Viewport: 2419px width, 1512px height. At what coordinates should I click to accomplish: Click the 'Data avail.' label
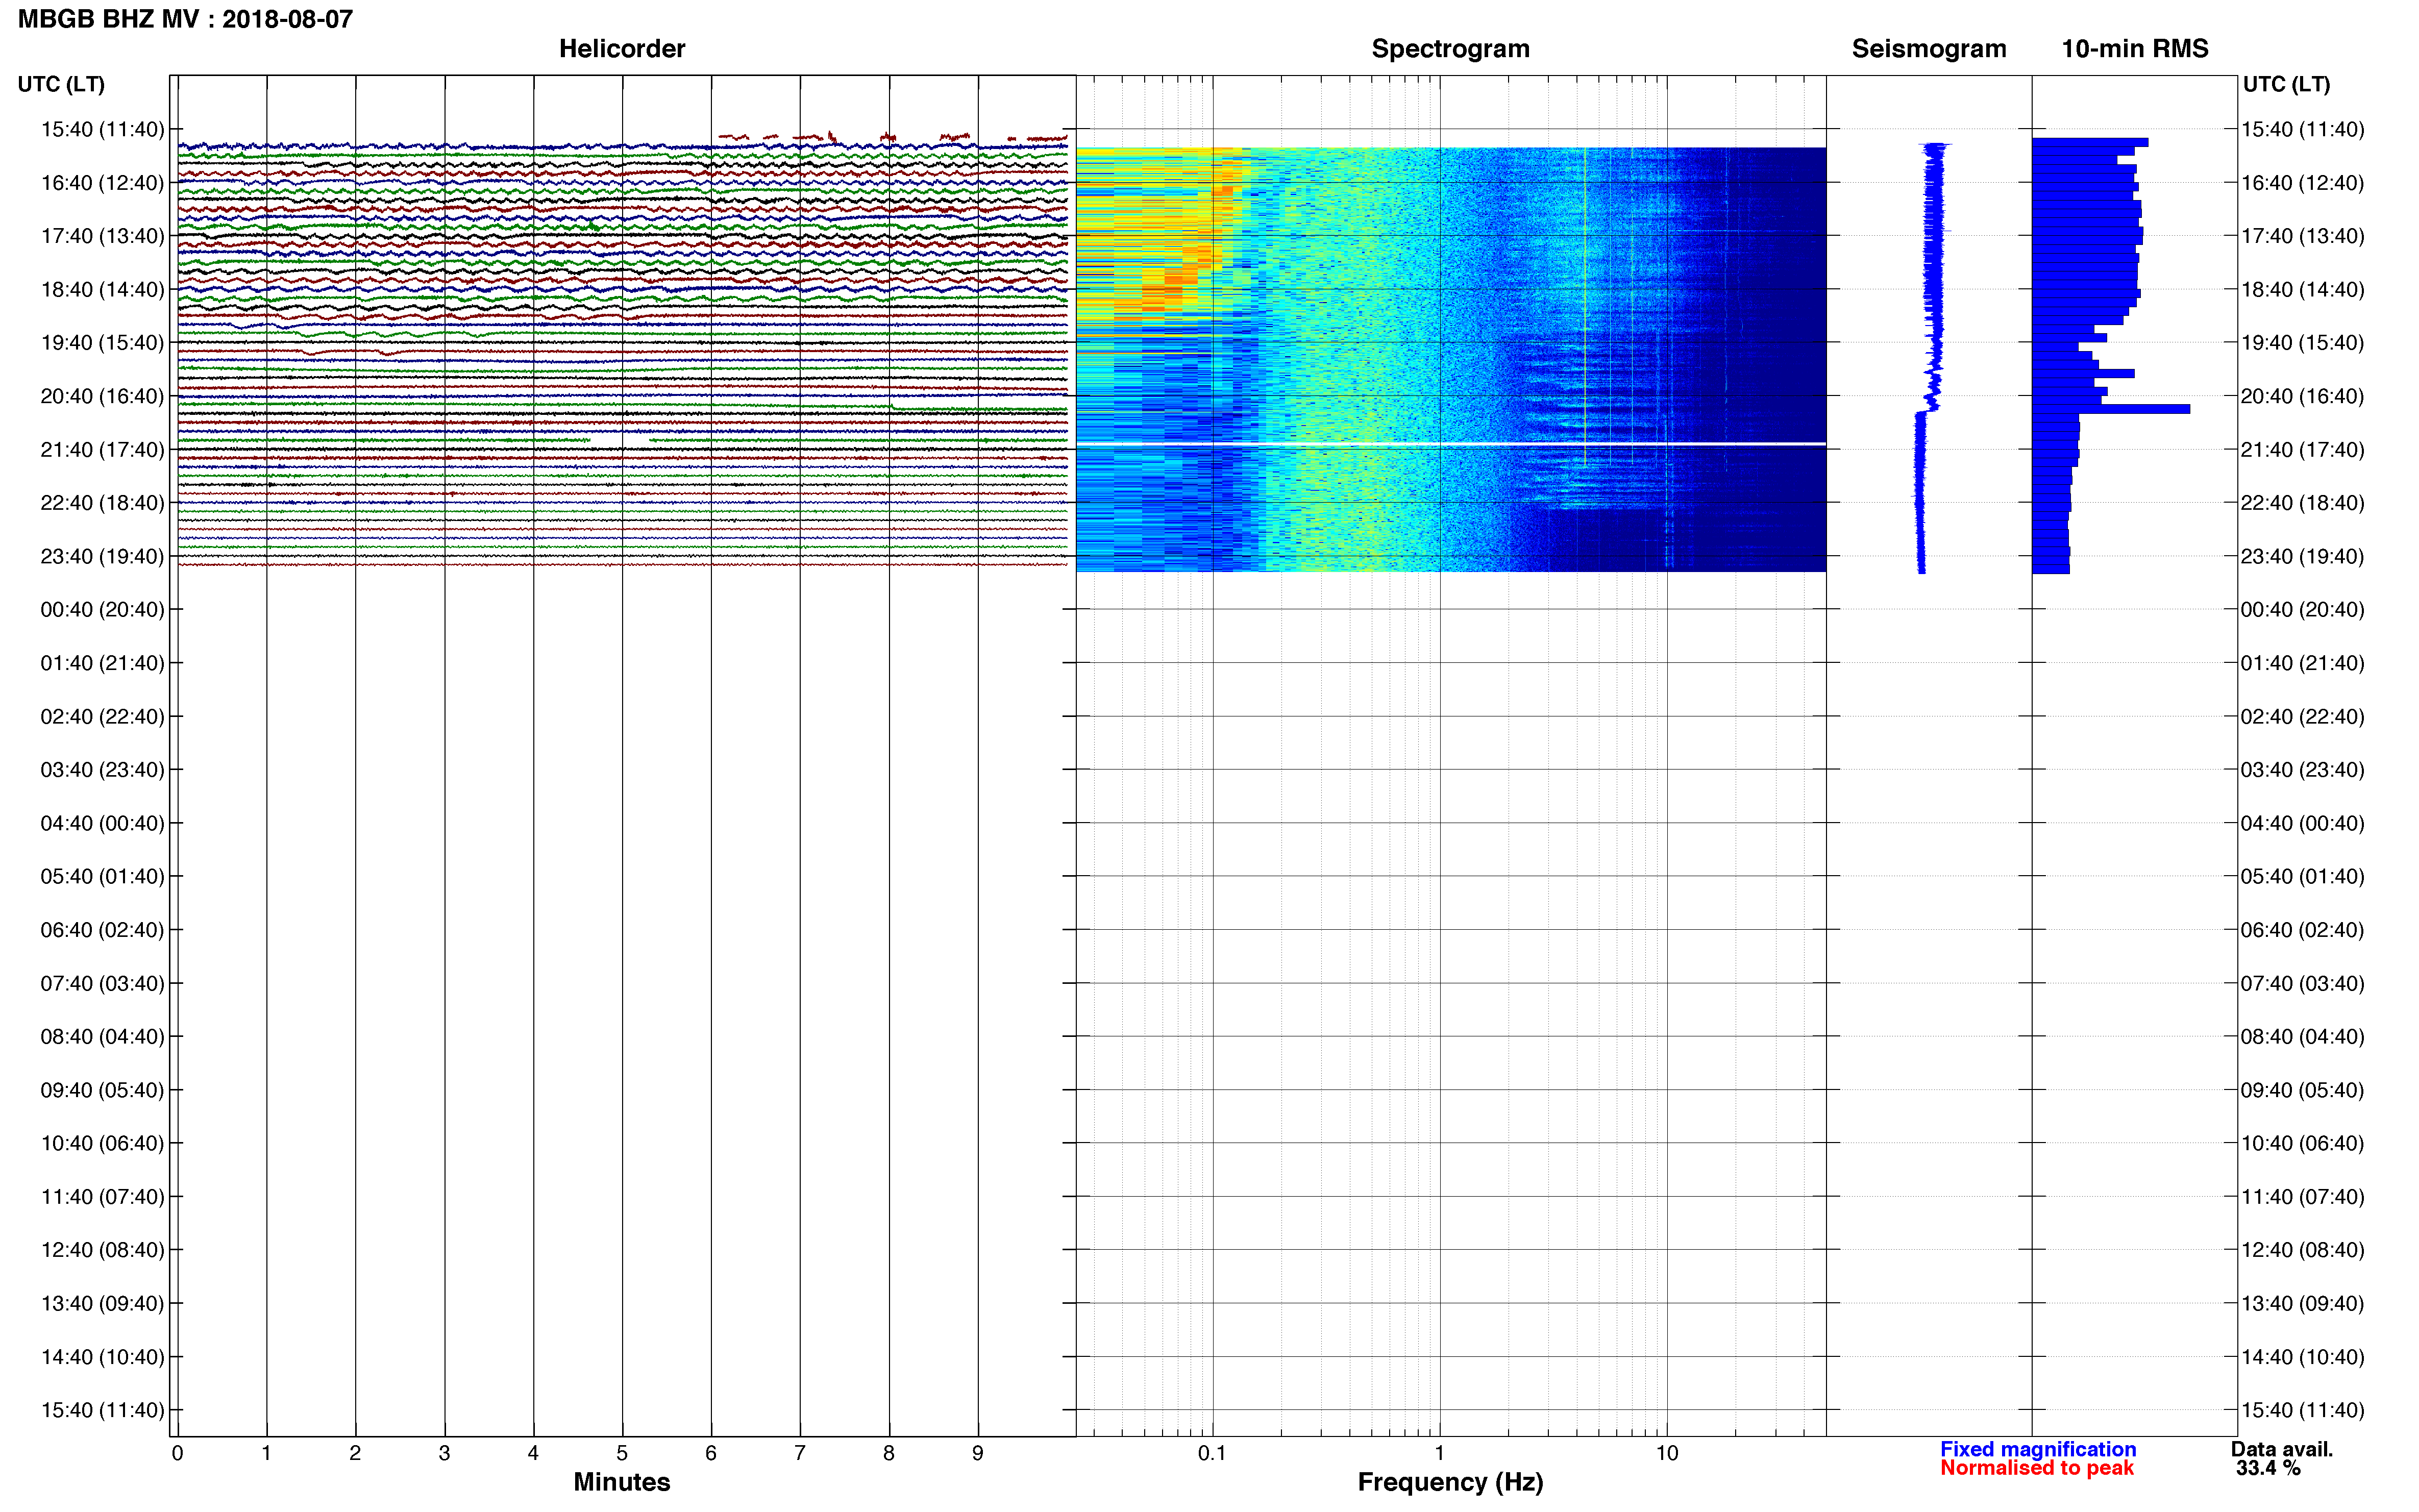point(2281,1449)
